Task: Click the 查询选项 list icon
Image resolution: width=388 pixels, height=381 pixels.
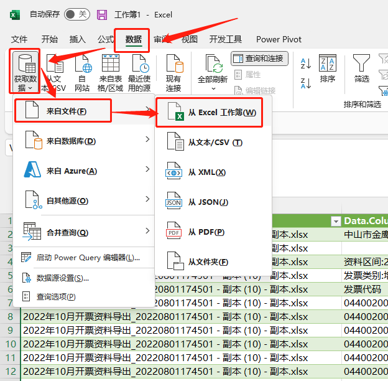Action: click(26, 296)
